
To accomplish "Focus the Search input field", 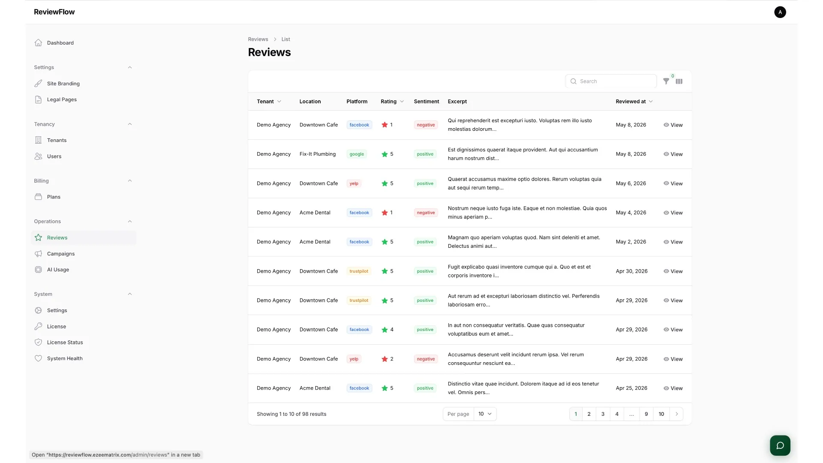I will [x=611, y=81].
